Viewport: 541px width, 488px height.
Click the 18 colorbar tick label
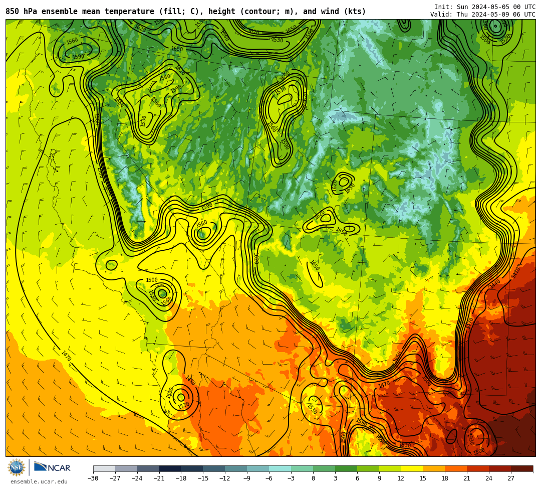(445, 478)
